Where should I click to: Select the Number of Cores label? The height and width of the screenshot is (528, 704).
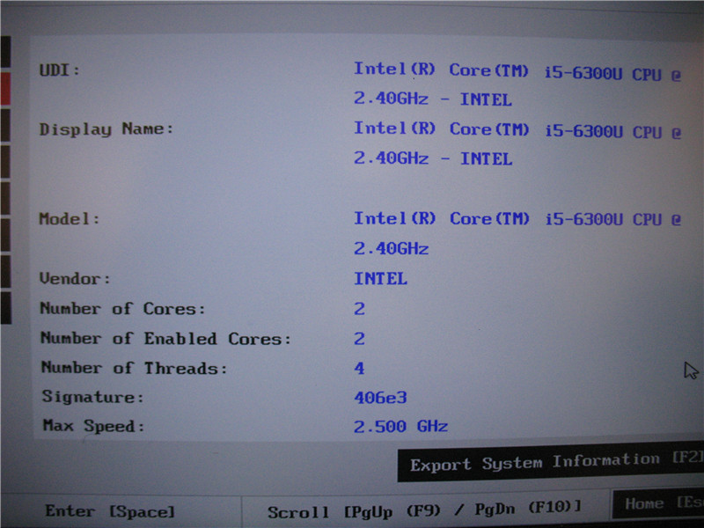[x=122, y=309]
